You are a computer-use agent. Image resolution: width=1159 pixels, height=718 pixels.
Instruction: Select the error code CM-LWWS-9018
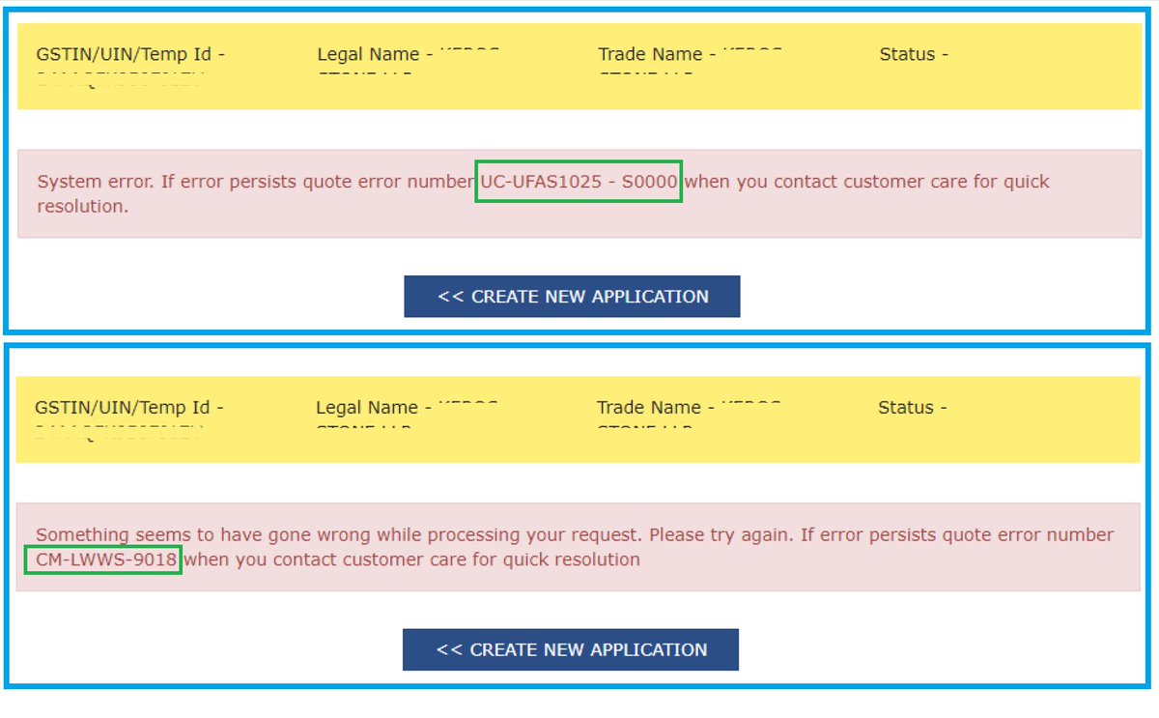[x=105, y=560]
